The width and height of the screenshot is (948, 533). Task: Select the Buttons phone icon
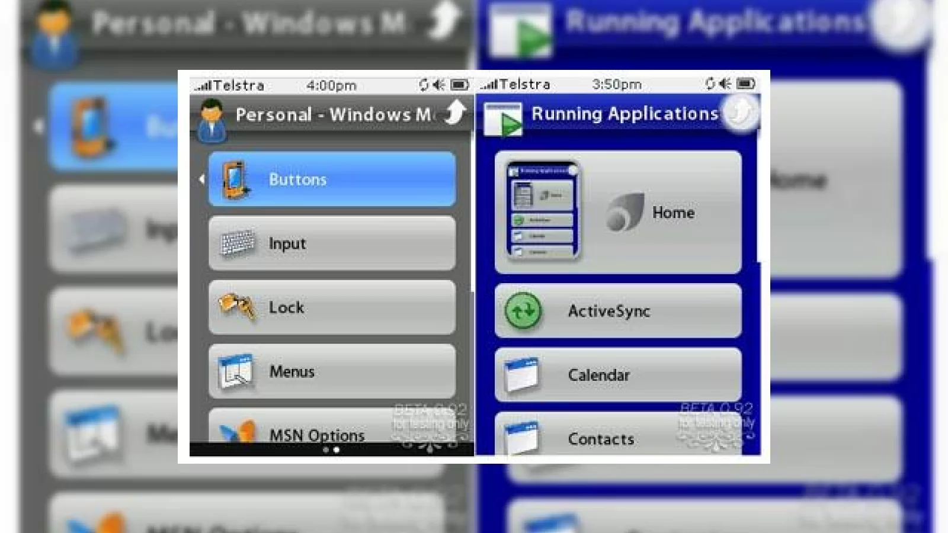click(x=235, y=179)
